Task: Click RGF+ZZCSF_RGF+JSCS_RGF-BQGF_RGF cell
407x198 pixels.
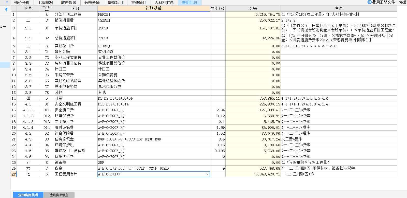Action: click(154, 139)
